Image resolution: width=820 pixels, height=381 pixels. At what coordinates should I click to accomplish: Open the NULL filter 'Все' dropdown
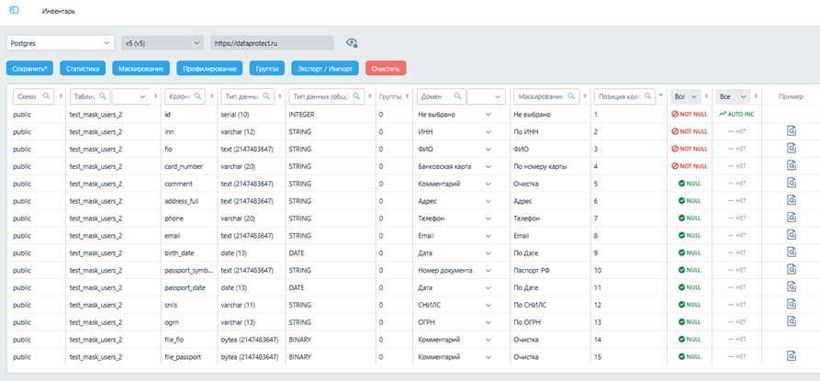click(x=686, y=96)
